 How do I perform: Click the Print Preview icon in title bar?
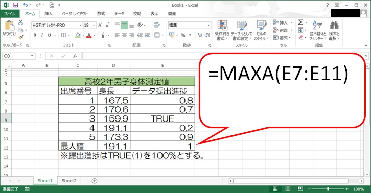point(52,5)
